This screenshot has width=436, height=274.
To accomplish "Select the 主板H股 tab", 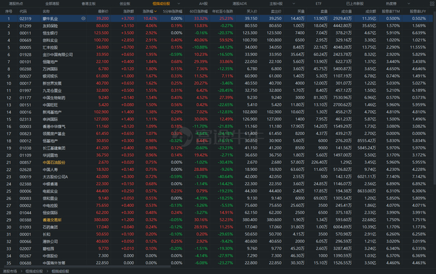I will tap(276, 4).
